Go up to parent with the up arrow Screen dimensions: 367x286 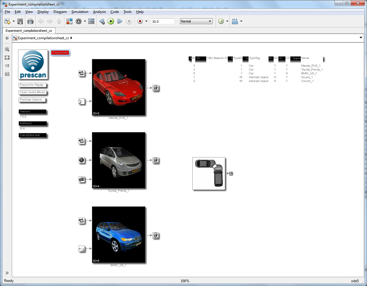[x=59, y=21]
